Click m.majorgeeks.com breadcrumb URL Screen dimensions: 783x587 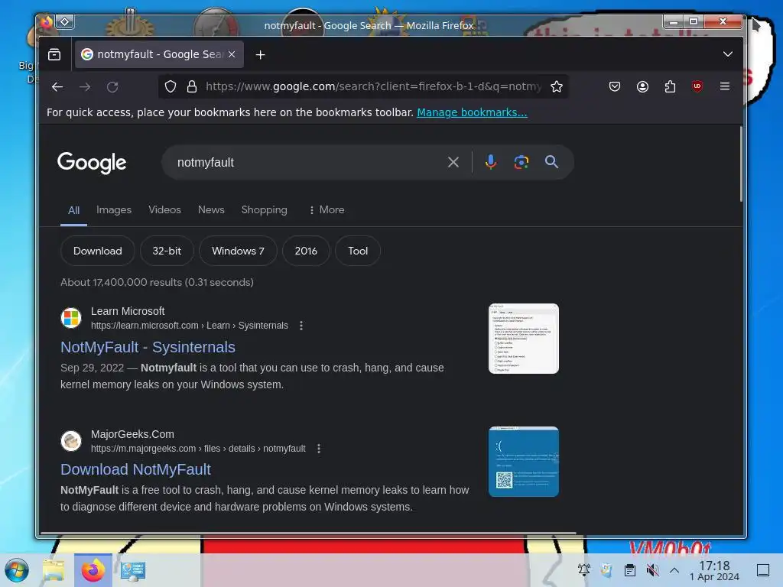[198, 449]
